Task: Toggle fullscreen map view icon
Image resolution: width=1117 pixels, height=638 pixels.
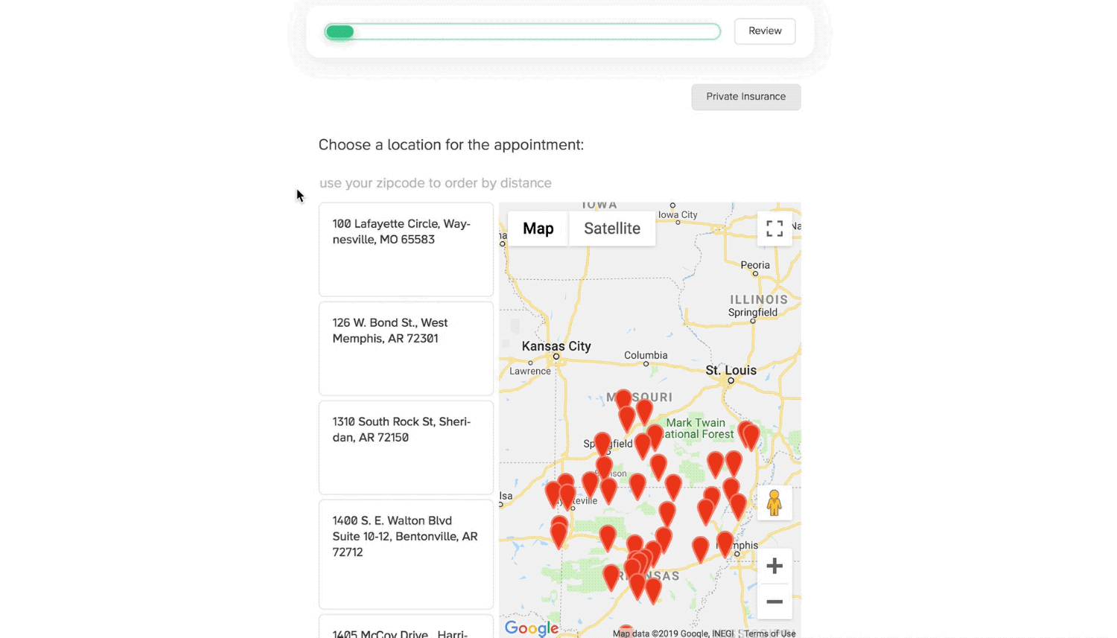Action: (774, 229)
